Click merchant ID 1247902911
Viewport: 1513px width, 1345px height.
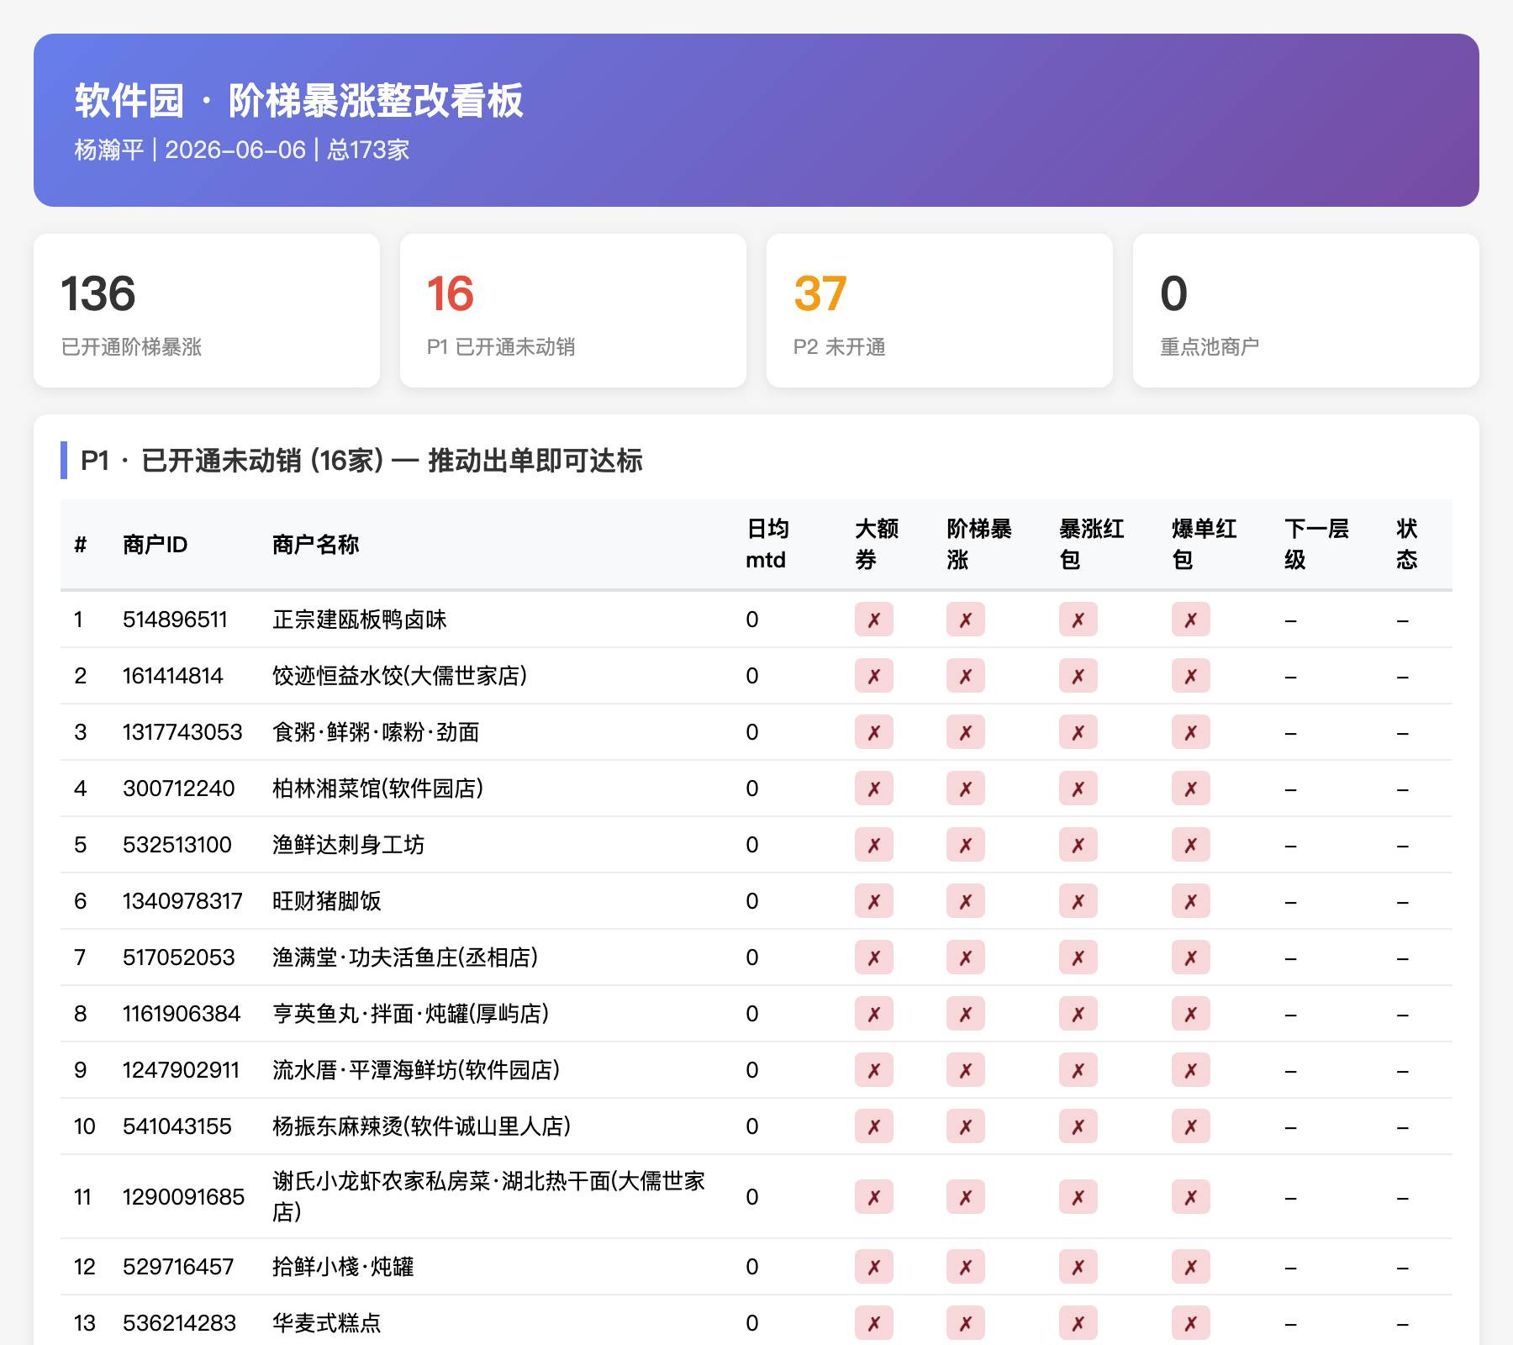(x=182, y=1070)
